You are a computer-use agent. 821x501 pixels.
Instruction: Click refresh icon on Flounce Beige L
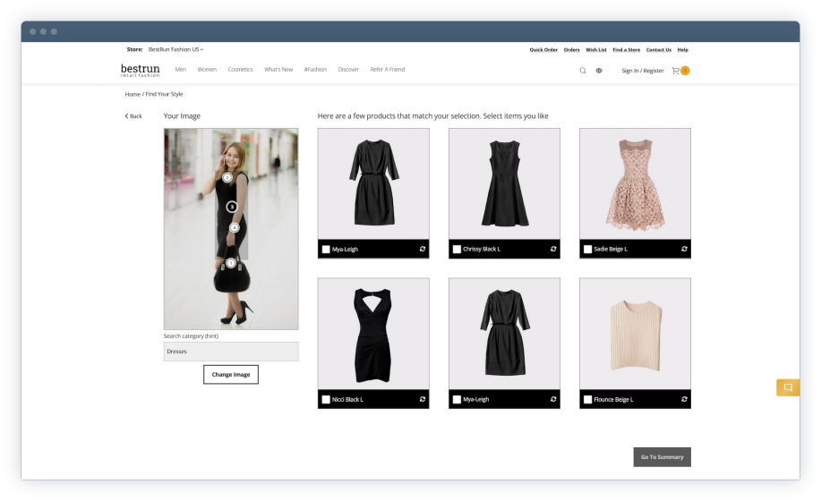click(x=684, y=399)
